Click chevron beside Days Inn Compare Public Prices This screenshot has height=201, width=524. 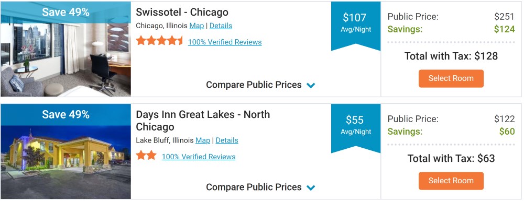311,188
